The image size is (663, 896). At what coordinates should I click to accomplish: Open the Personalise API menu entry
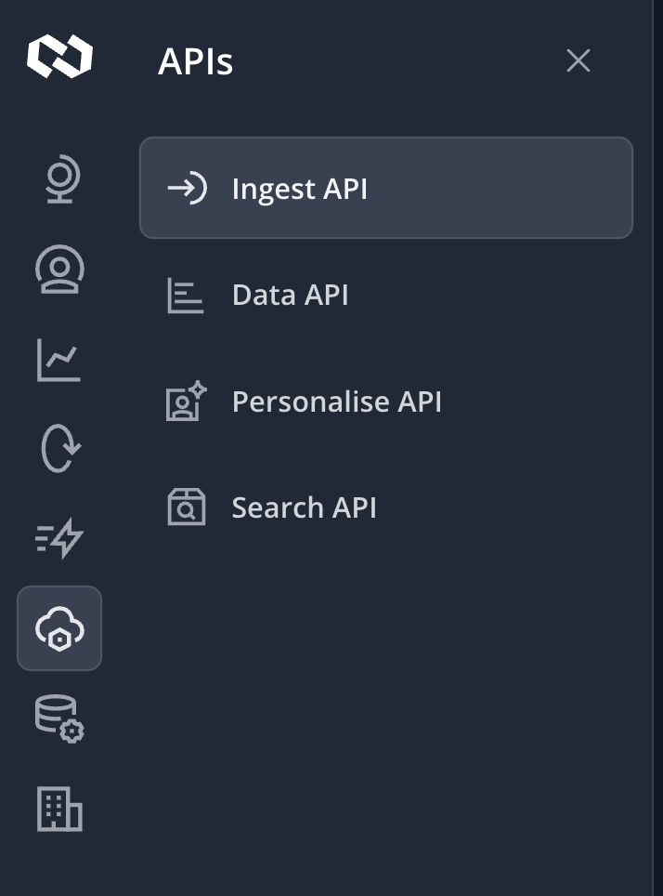click(x=336, y=402)
